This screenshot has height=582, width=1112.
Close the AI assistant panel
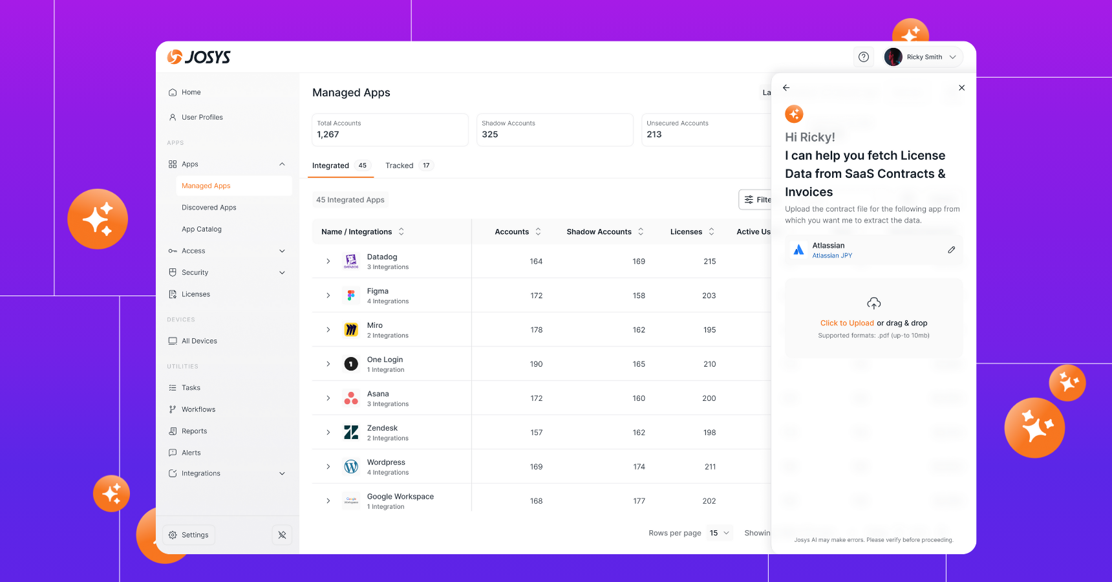[x=962, y=88]
